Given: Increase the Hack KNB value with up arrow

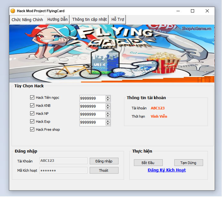Looking at the screenshot, I should tap(108, 105).
